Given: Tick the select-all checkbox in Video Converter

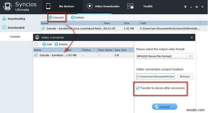Looking at the screenshot, I should coord(36,44).
